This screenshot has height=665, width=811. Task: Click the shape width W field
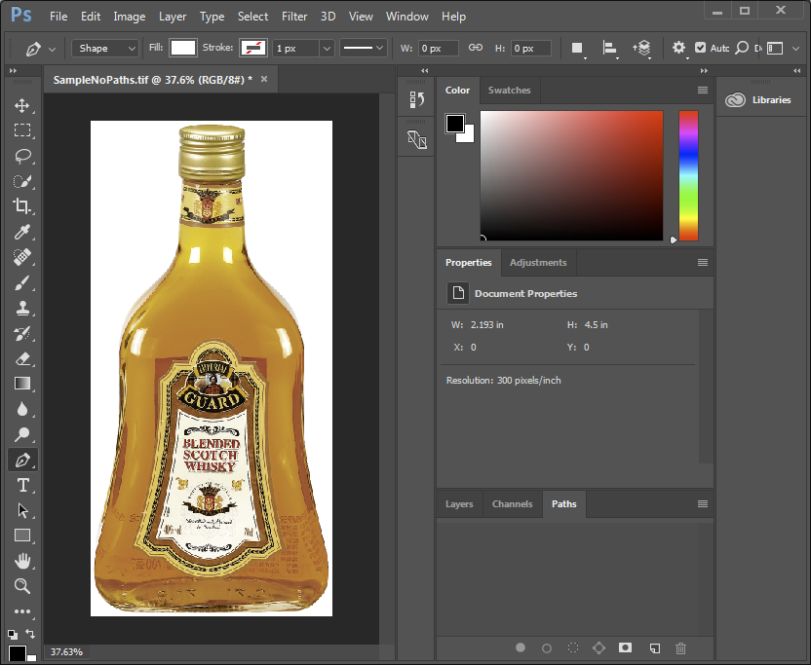pyautogui.click(x=438, y=48)
